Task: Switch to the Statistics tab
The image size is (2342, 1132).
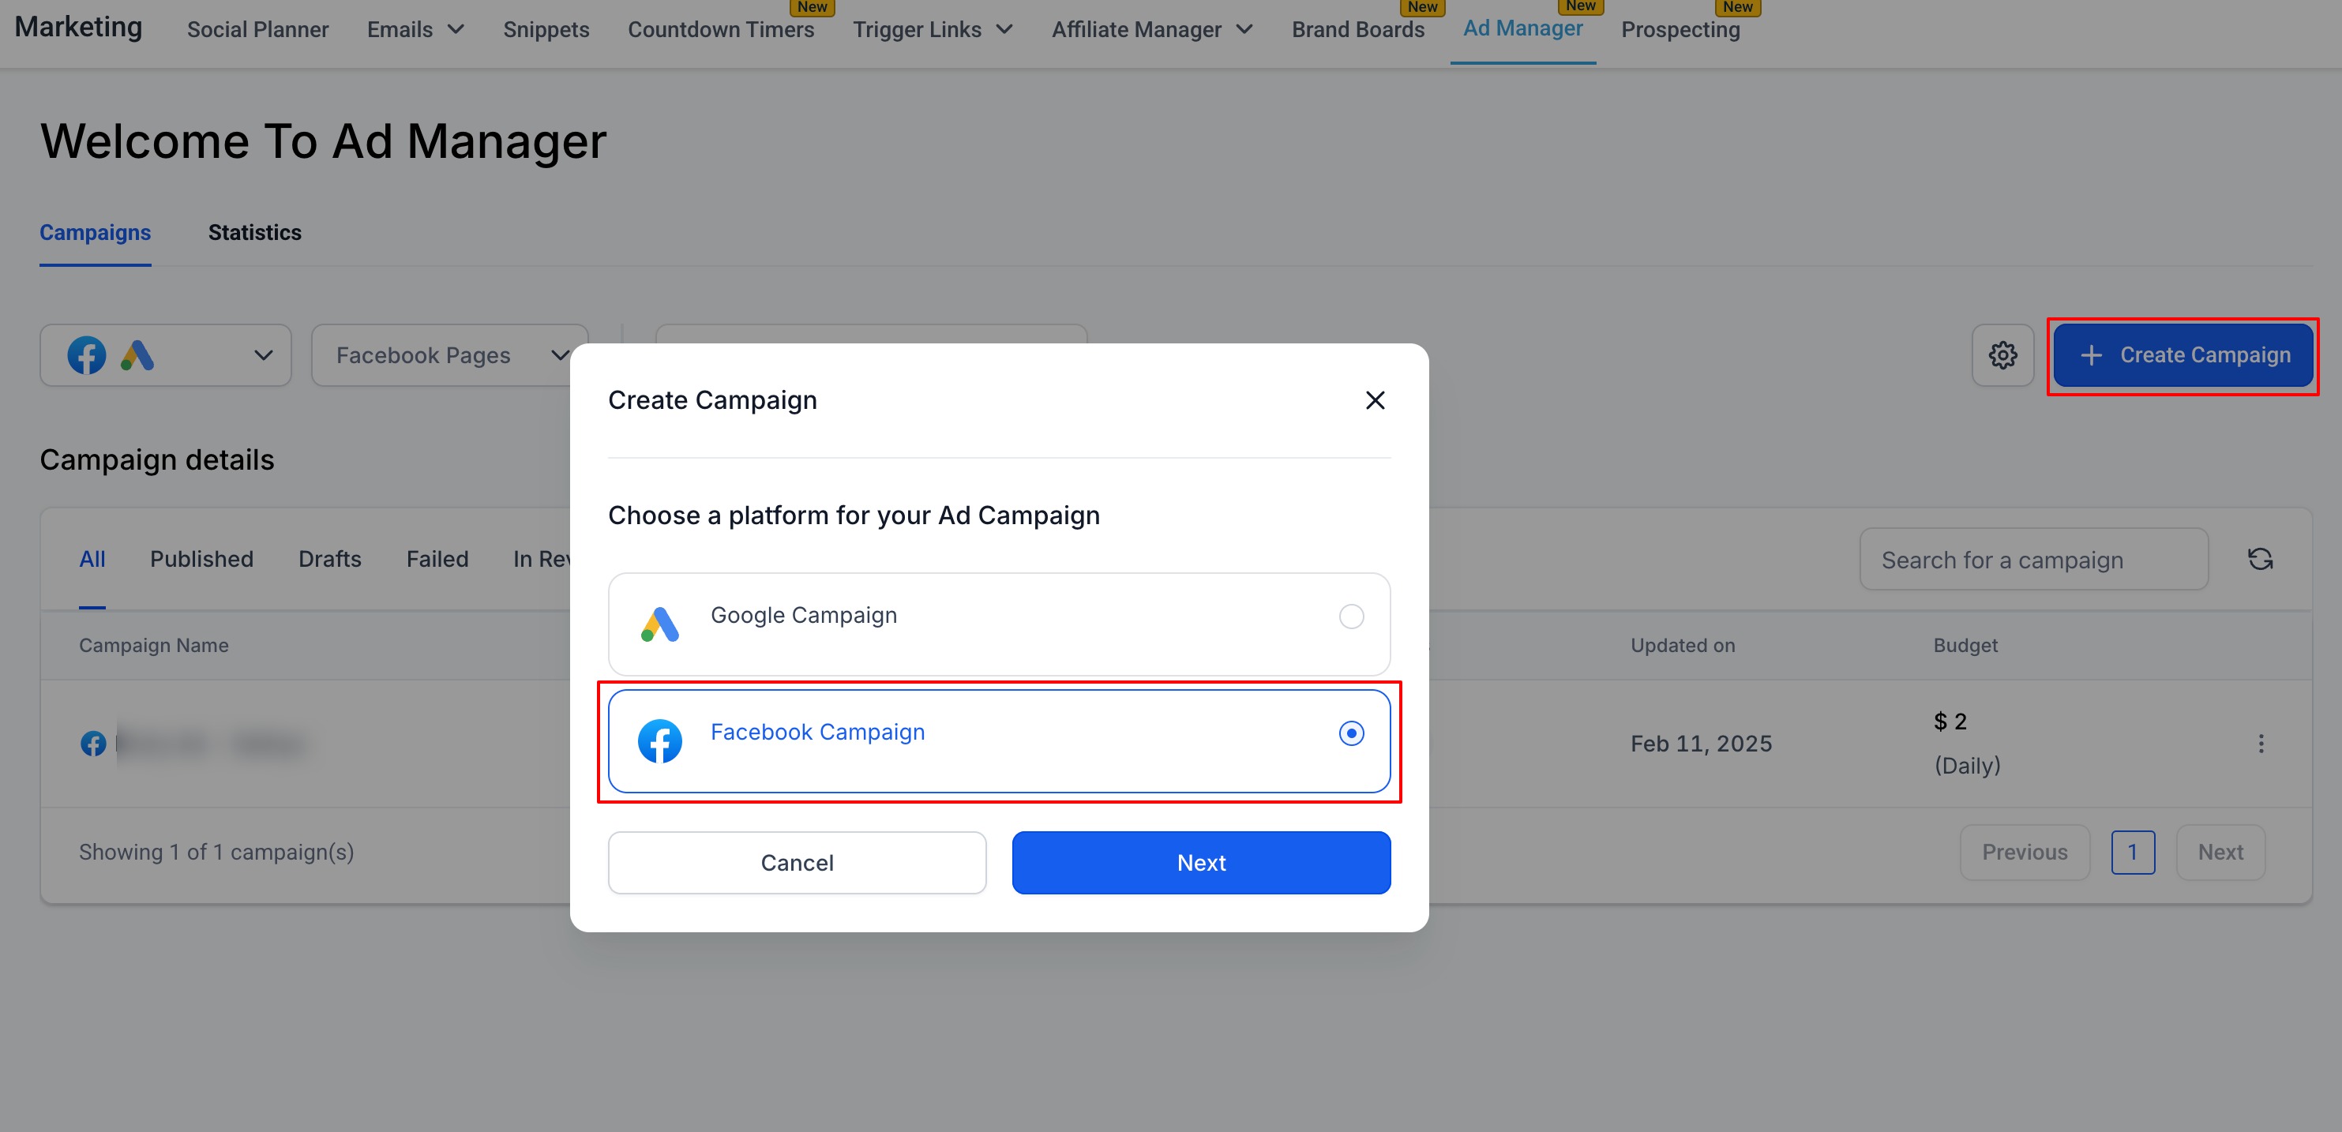Action: [x=254, y=233]
